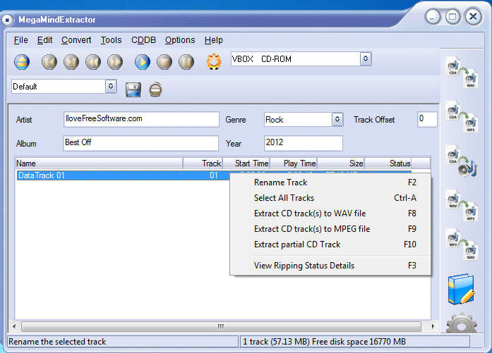Open the File menu
The height and width of the screenshot is (353, 492).
pyautogui.click(x=20, y=40)
